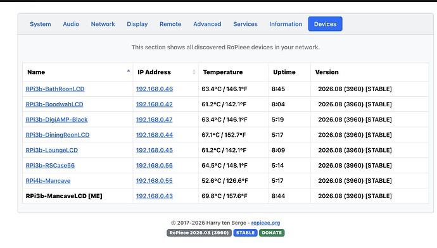Follow IP link 192.168.0.44
Viewport: 437px width, 248px height.
[x=155, y=135]
